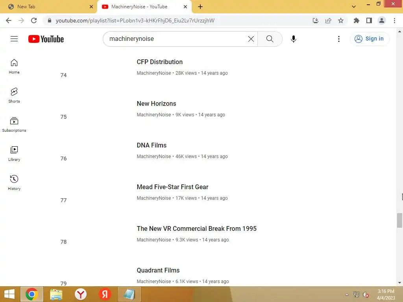
Task: Open Subscriptions in the sidebar
Action: (x=14, y=125)
